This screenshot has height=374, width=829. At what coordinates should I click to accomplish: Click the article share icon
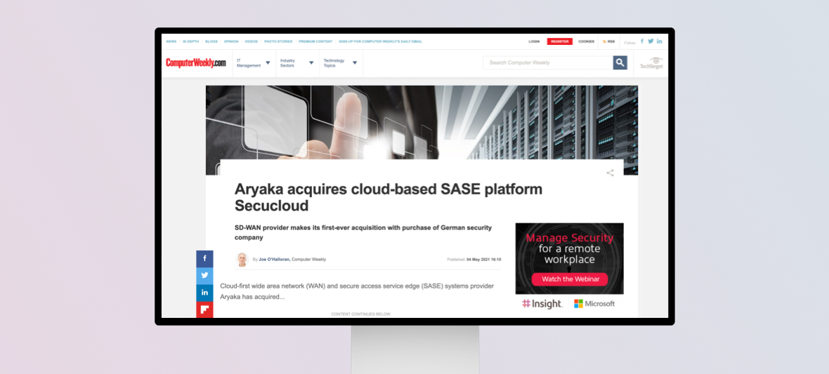610,173
